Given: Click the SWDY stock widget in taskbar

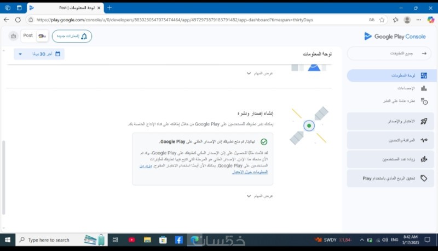Looking at the screenshot, I should pyautogui.click(x=333, y=240).
